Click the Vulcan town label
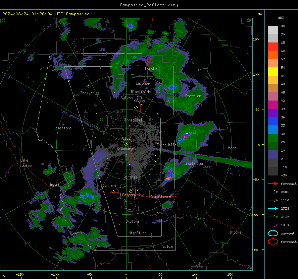The width and height of the screenshot is (298, 279). click(x=168, y=246)
